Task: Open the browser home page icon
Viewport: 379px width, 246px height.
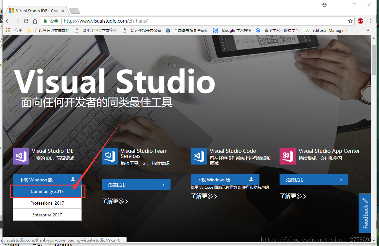Action: [35, 21]
